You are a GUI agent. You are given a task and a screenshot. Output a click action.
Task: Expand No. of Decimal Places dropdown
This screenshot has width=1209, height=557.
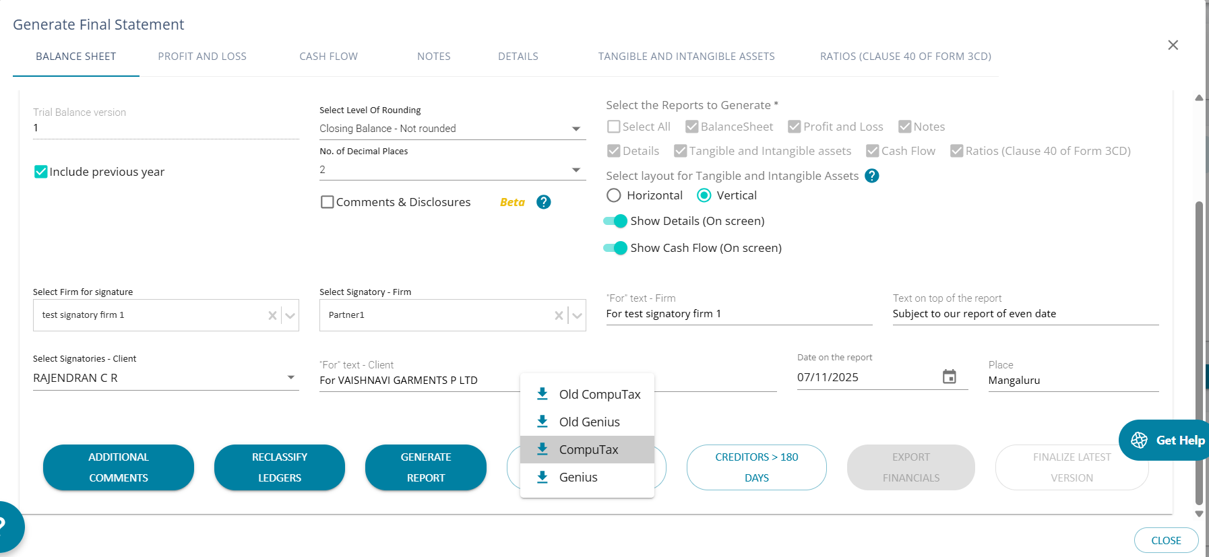(x=452, y=170)
